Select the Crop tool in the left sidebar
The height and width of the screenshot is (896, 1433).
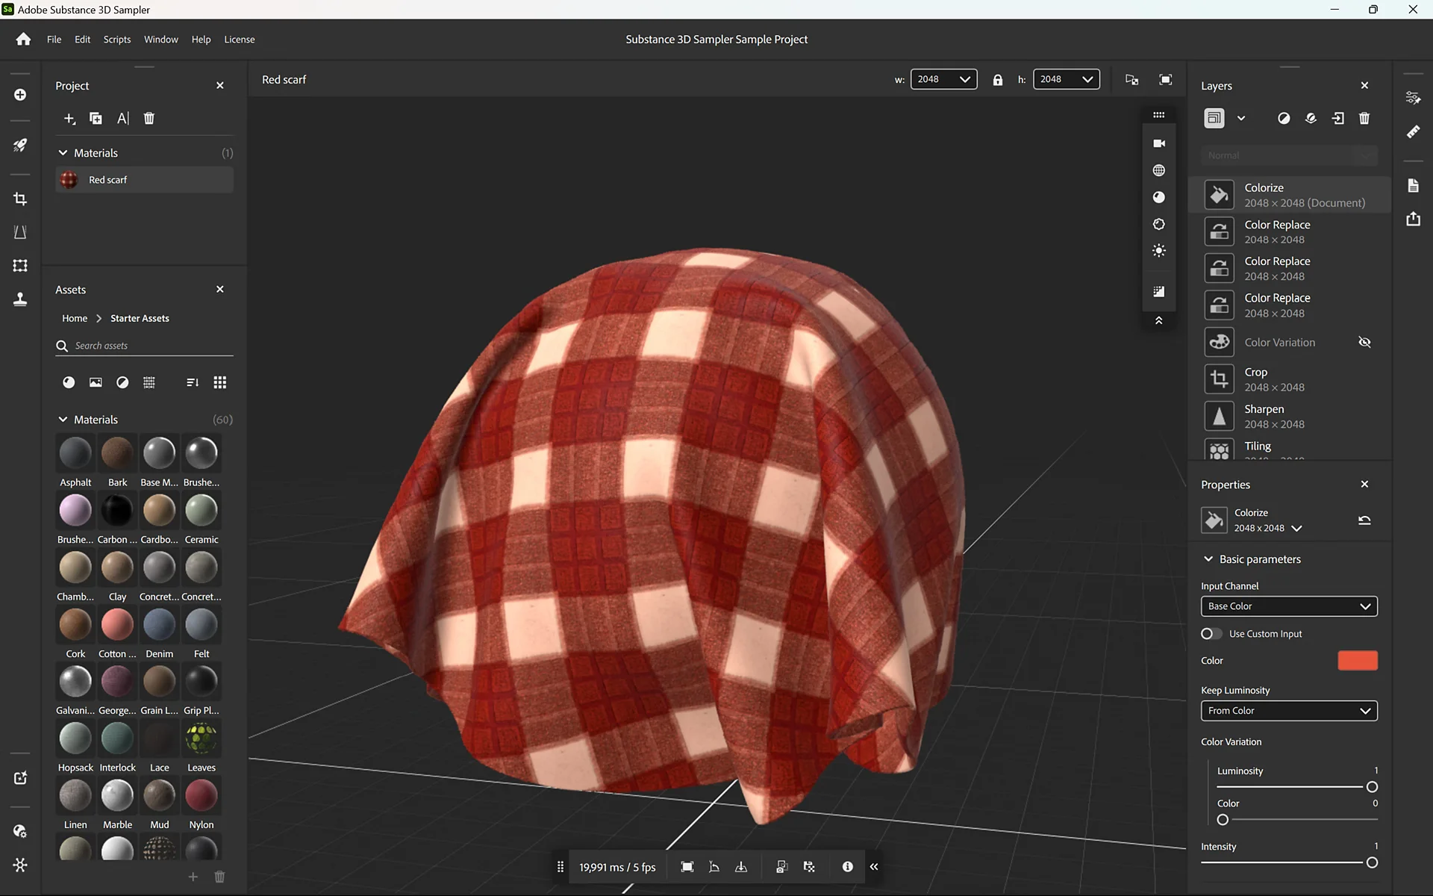pyautogui.click(x=20, y=199)
